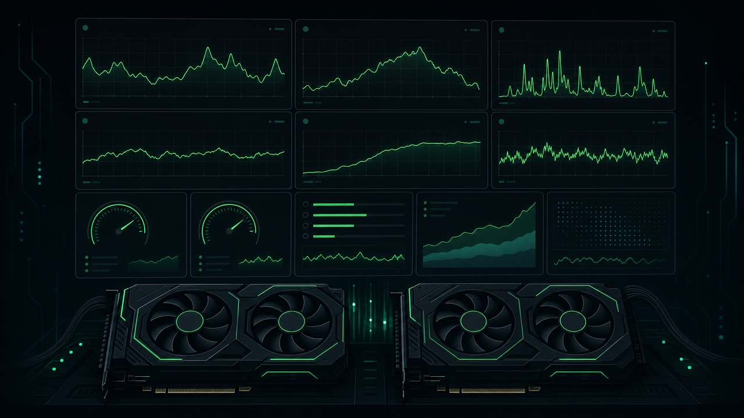Click the shortest green progress bar
Screen dimensions: 744x418
pos(324,236)
